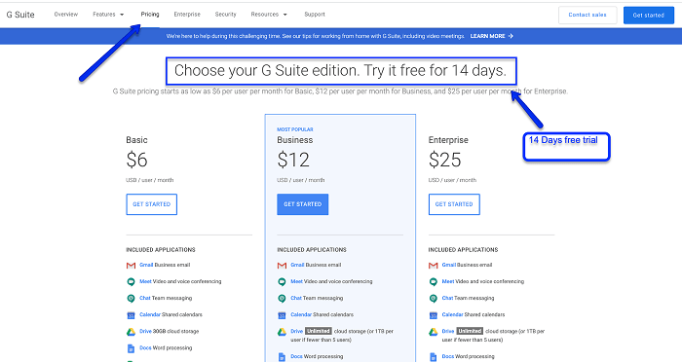
Task: Open Chat link in Basic plan
Action: [145, 298]
